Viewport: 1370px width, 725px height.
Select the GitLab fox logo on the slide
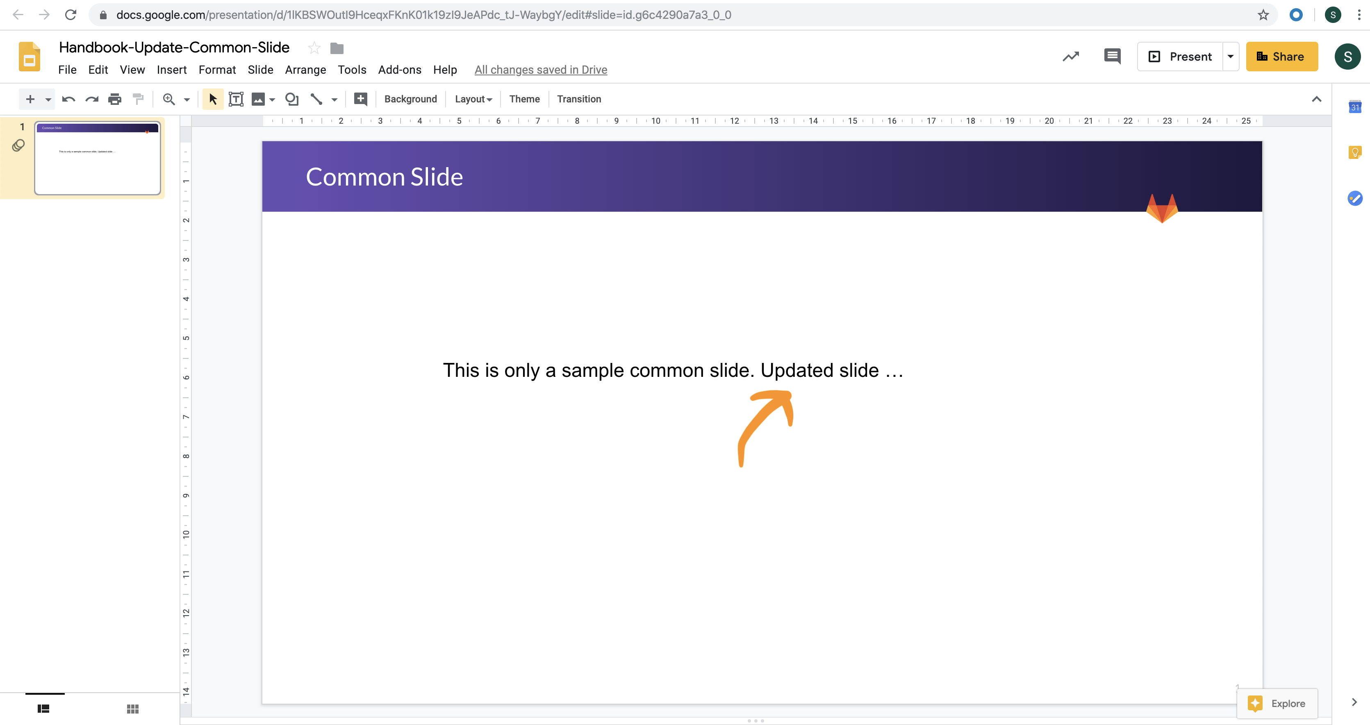[x=1161, y=208]
